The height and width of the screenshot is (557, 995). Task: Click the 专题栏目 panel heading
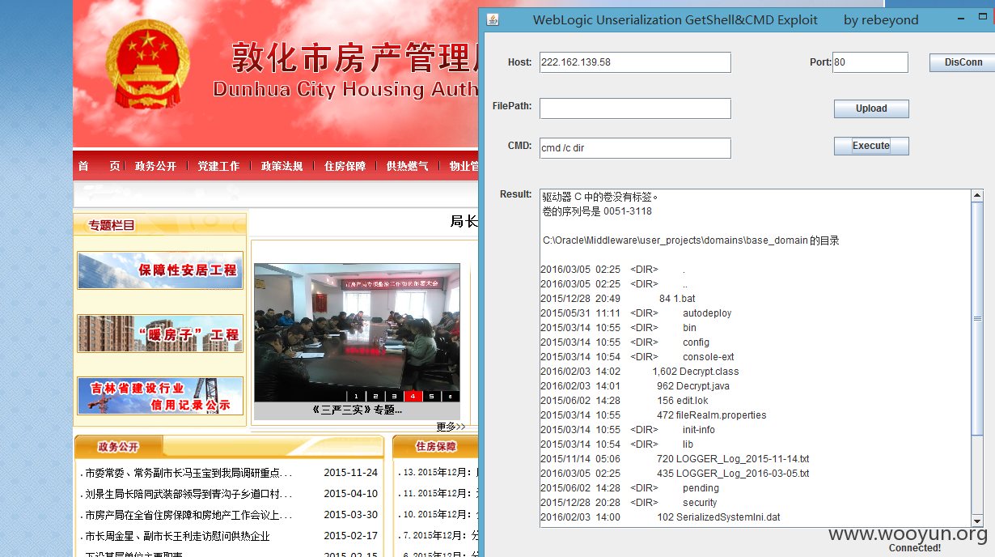(112, 225)
